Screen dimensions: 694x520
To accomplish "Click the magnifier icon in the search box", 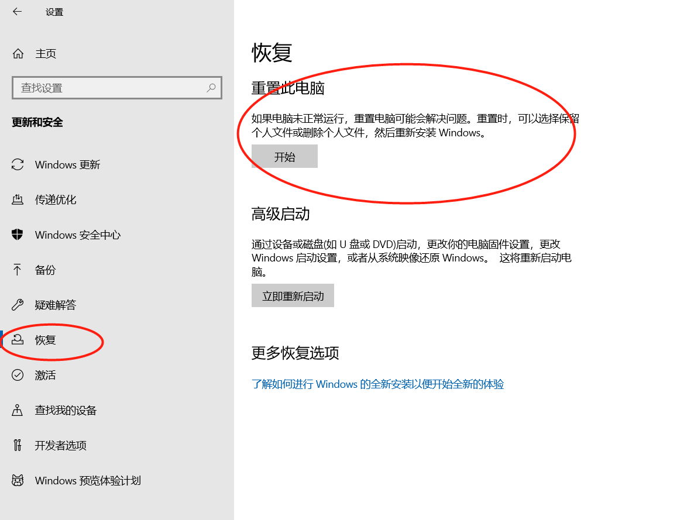I will pos(211,88).
